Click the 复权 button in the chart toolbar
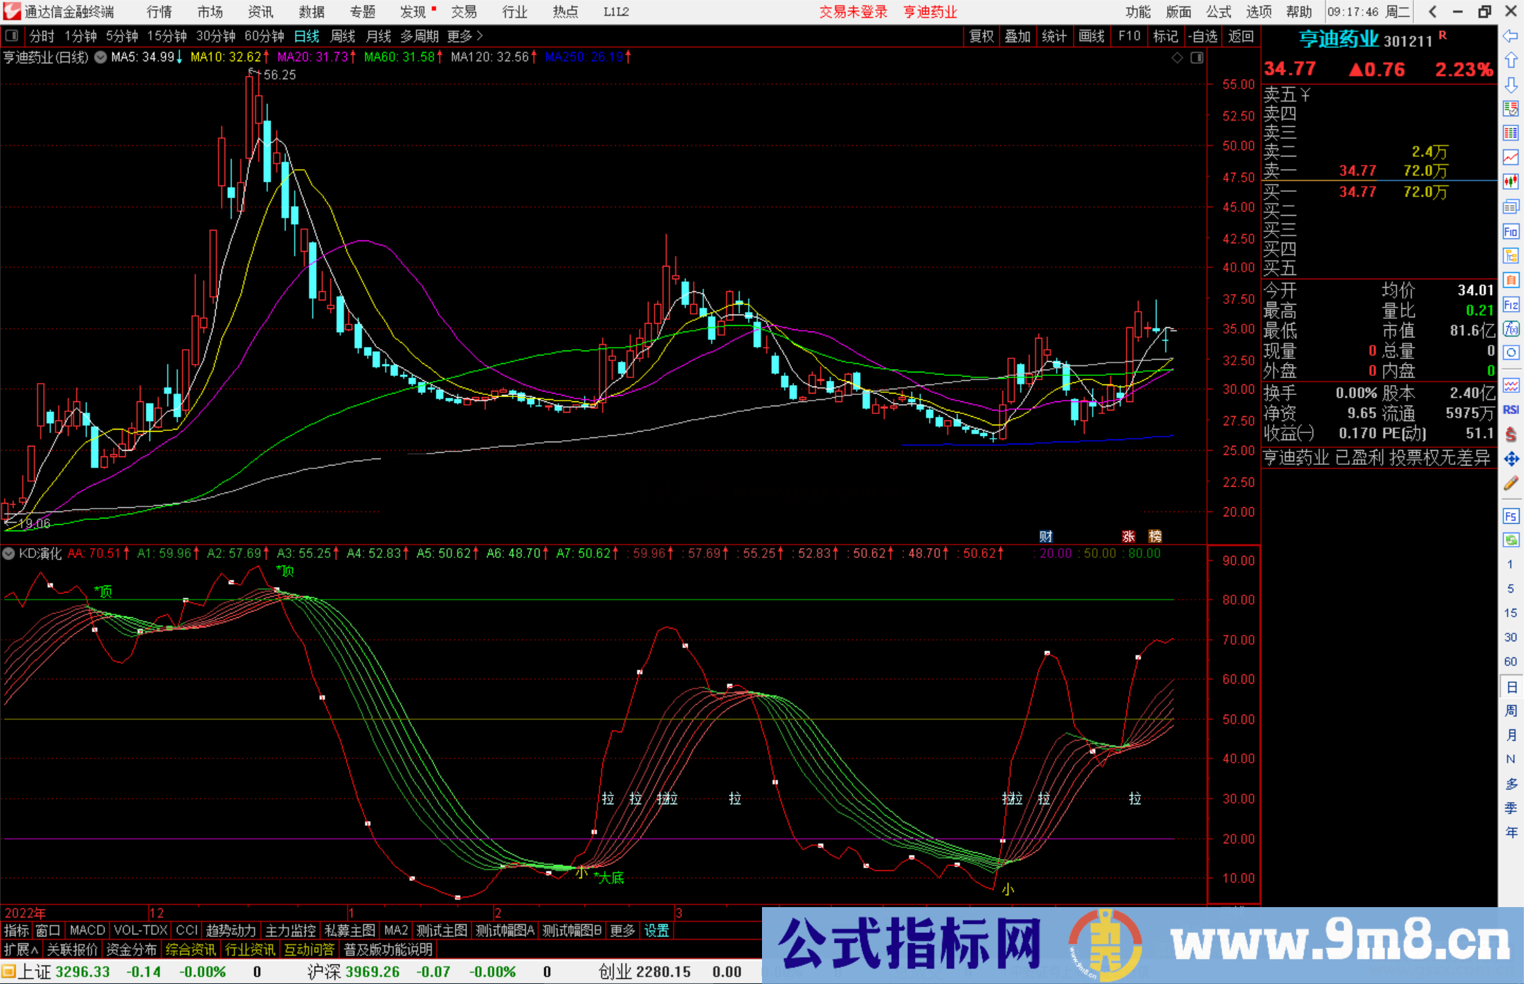1524x984 pixels. click(981, 36)
